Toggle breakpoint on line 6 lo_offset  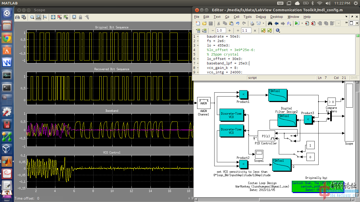[198, 59]
